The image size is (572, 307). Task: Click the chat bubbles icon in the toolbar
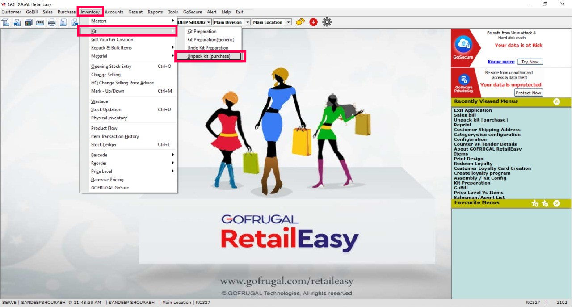pyautogui.click(x=300, y=22)
